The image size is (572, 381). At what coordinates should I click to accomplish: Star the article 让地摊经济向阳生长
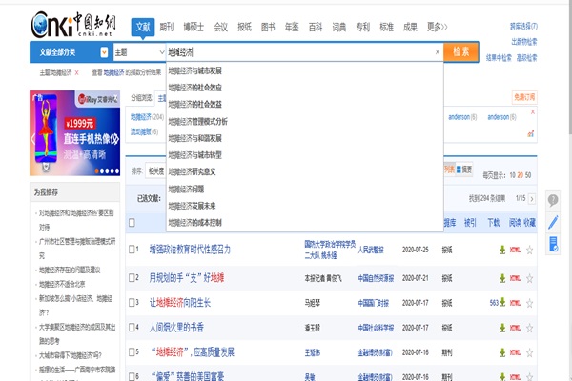coord(529,303)
